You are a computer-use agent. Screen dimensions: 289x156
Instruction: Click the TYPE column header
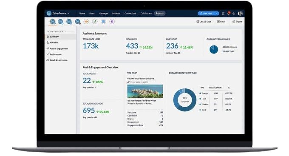(x=201, y=88)
